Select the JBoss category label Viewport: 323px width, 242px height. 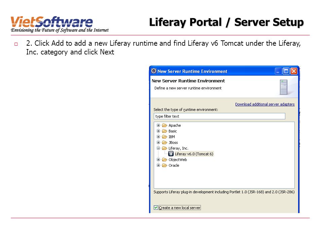(x=173, y=143)
